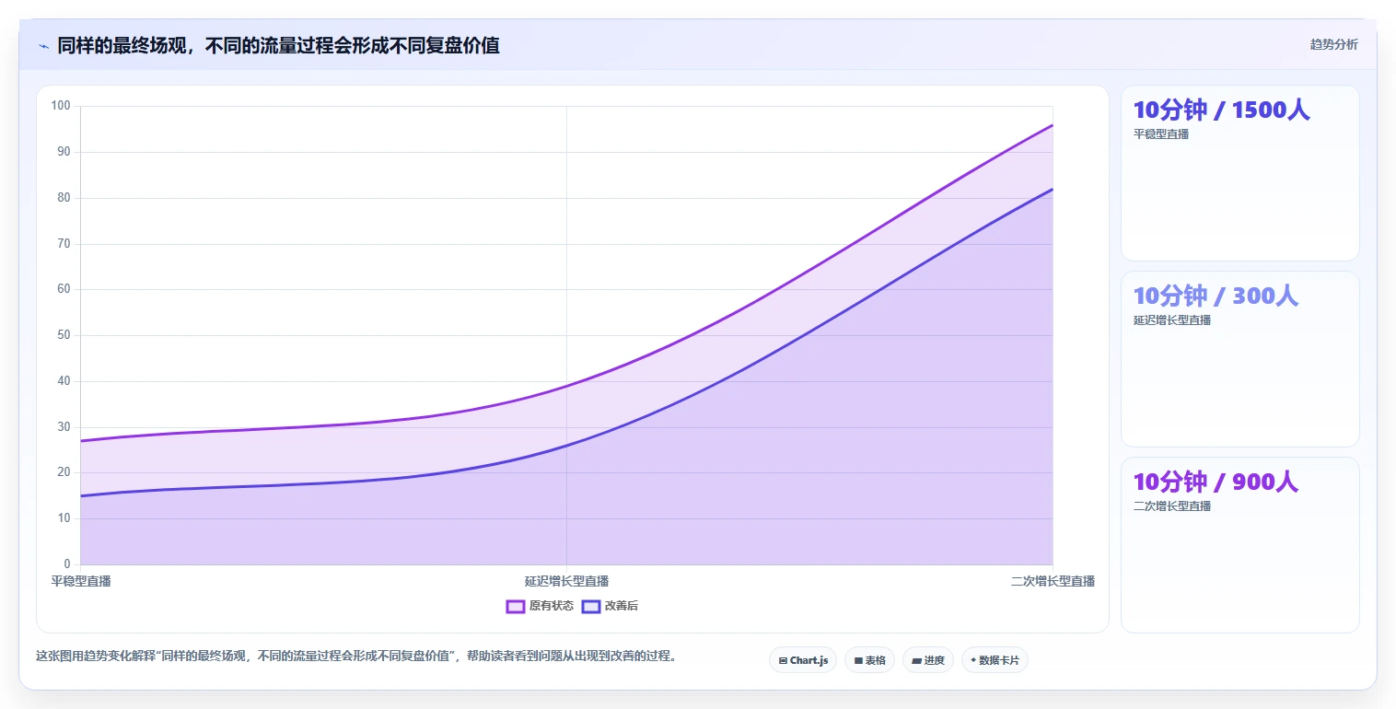Click the 原有状态 legend label
1396x709 pixels.
click(551, 606)
